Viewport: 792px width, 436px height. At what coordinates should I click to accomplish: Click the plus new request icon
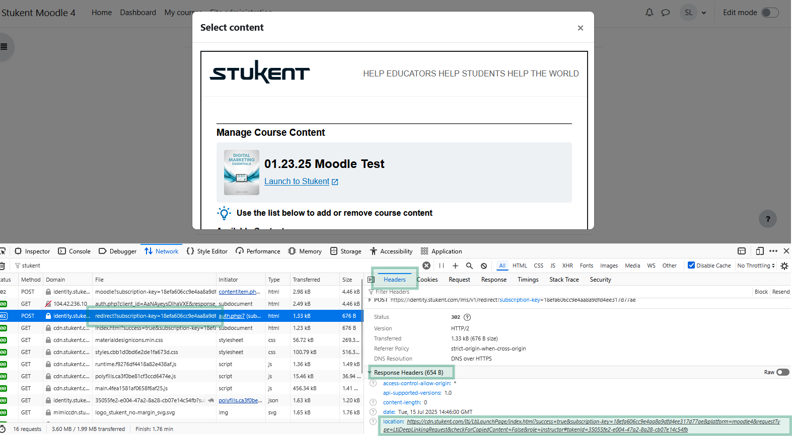coord(455,266)
